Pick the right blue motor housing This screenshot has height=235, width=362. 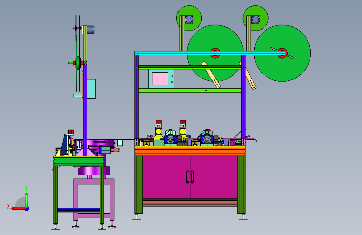point(207,140)
